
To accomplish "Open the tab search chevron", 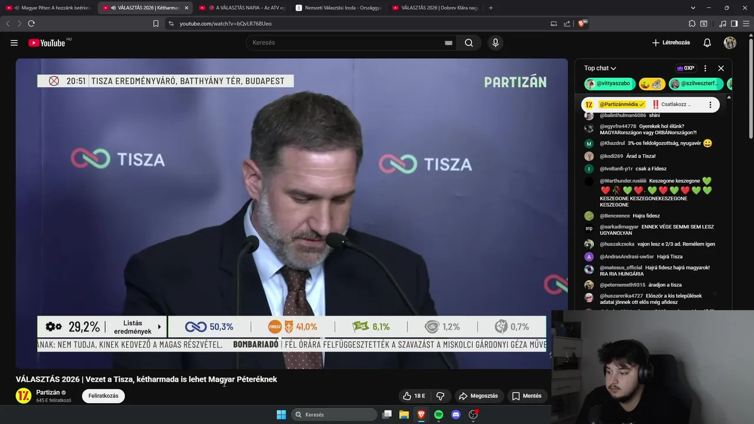I will tap(693, 8).
